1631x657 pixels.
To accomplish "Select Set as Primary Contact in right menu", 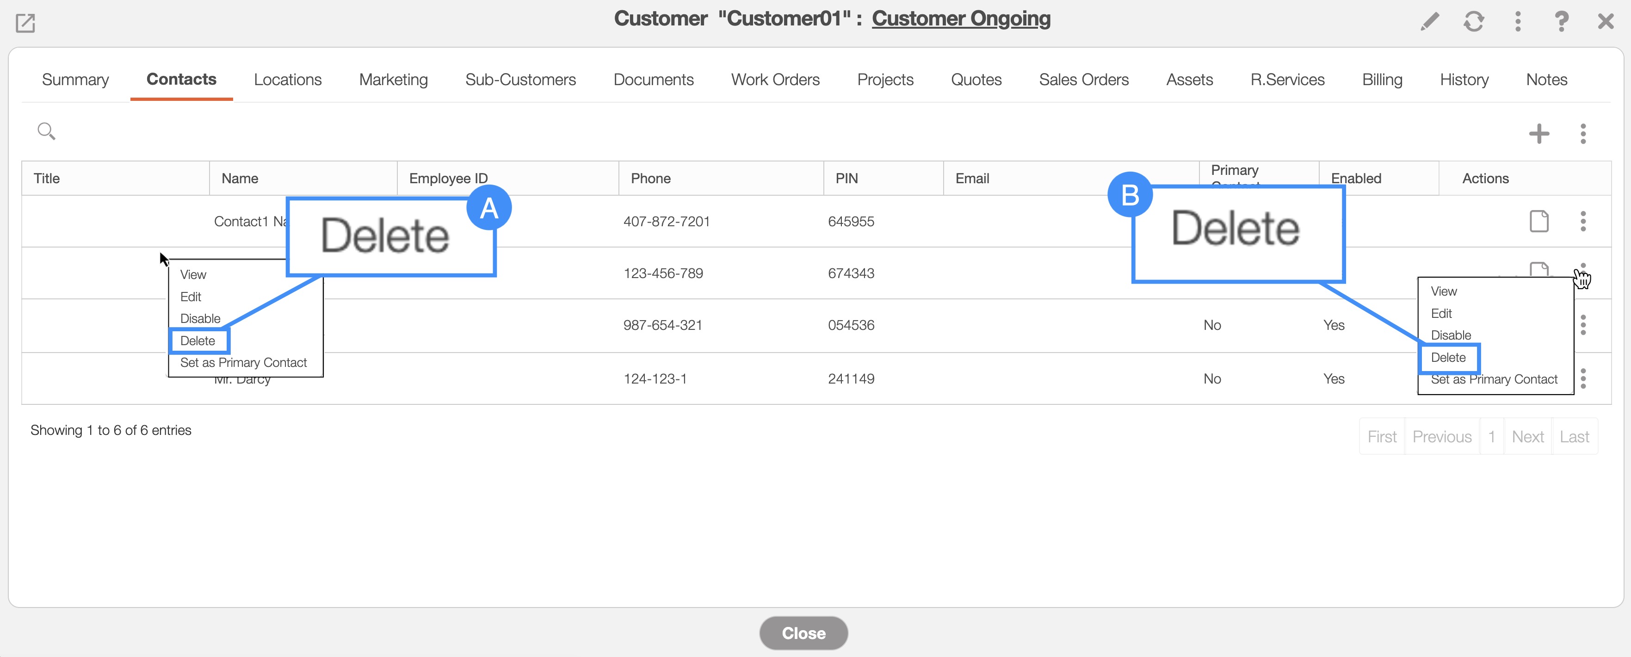I will tap(1494, 379).
